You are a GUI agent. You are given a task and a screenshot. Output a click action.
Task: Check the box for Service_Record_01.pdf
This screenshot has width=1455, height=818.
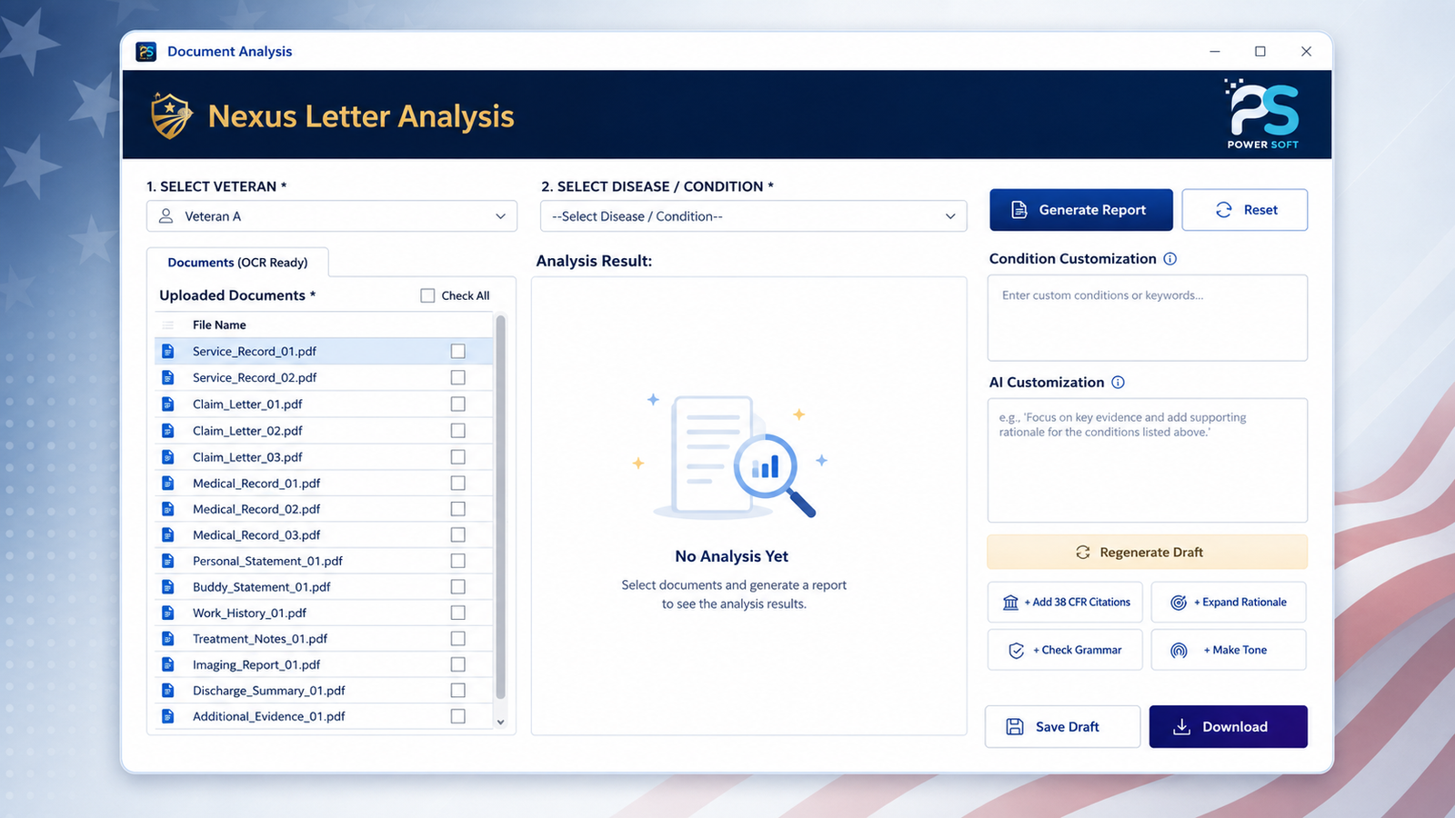458,351
